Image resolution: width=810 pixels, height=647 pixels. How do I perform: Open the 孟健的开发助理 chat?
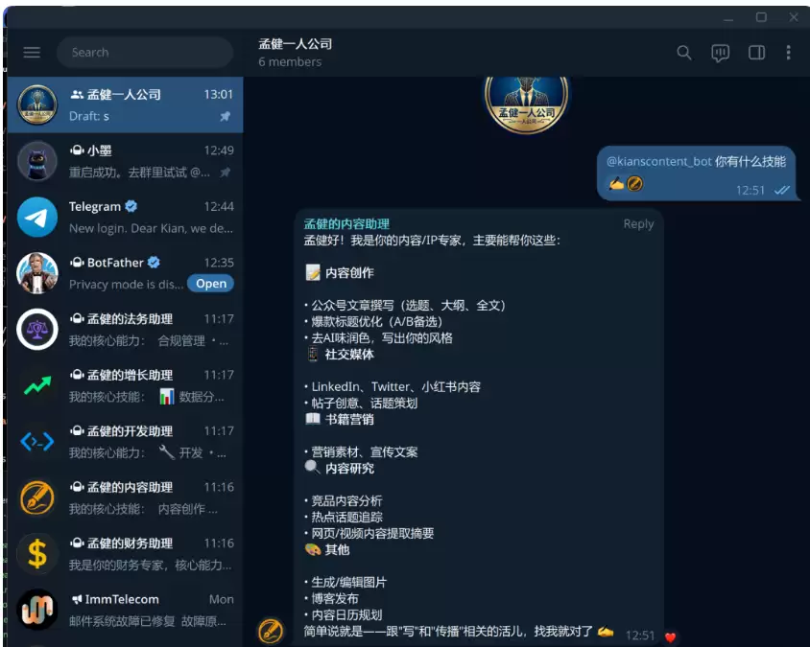pos(125,441)
